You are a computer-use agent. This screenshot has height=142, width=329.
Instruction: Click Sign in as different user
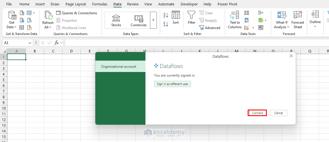click(x=172, y=84)
